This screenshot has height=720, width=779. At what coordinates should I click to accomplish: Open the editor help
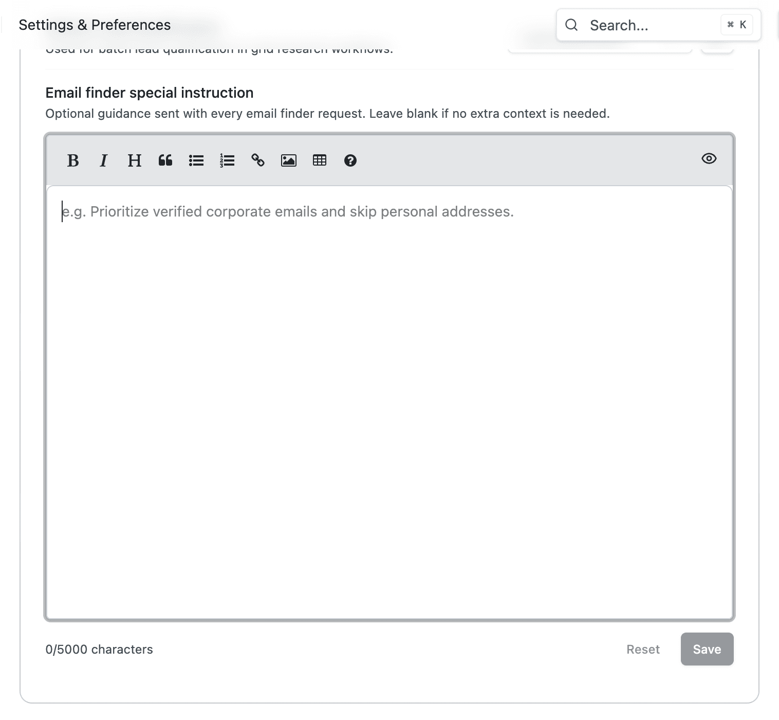[350, 160]
